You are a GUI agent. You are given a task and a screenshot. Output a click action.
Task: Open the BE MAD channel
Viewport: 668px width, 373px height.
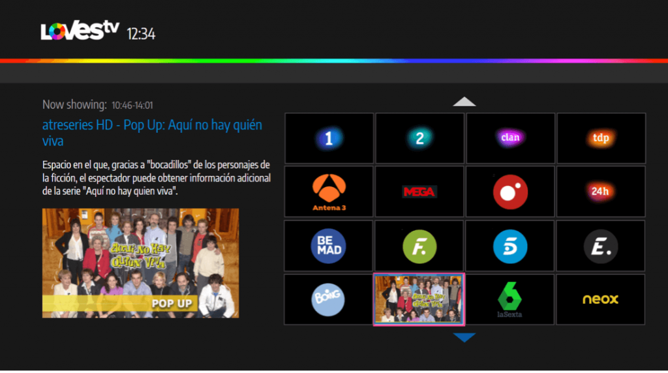click(x=329, y=246)
